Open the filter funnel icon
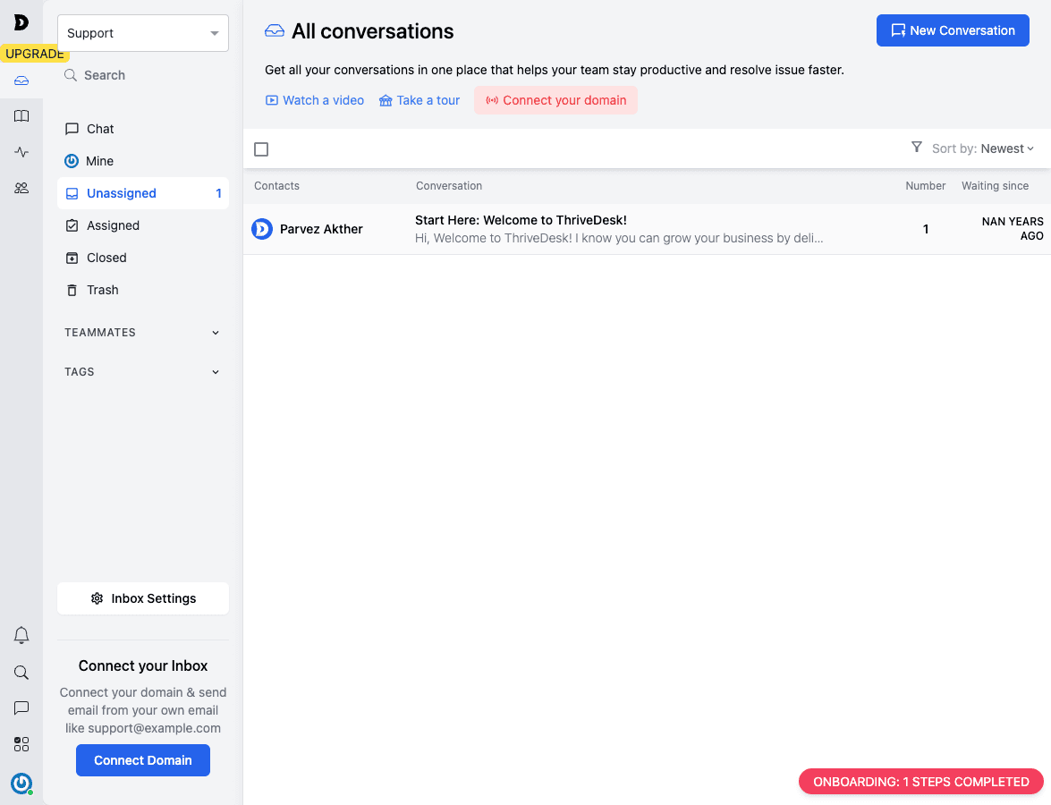Viewport: 1051px width, 805px height. 916,148
